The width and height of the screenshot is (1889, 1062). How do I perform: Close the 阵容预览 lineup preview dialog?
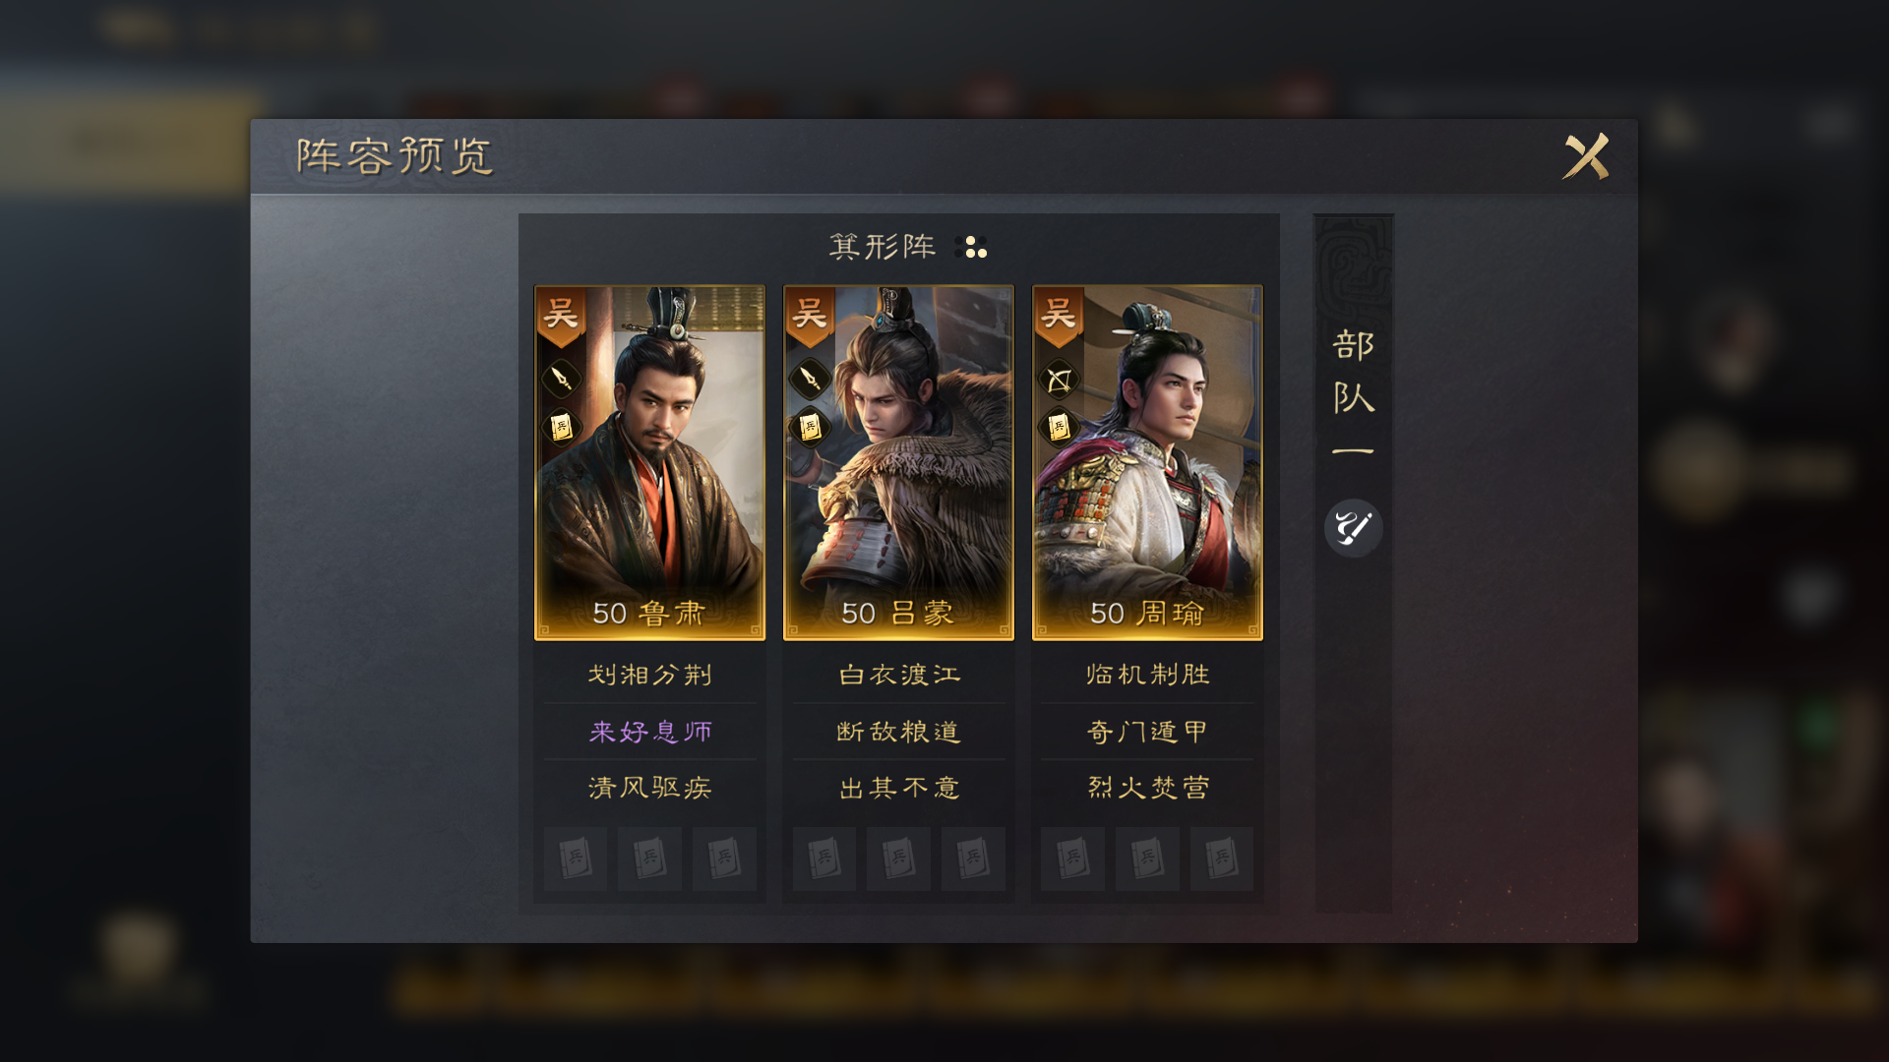point(1586,156)
